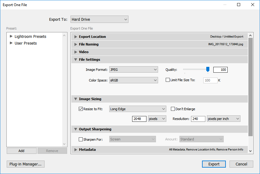Enable the Sharpen For checkbox

81,139
